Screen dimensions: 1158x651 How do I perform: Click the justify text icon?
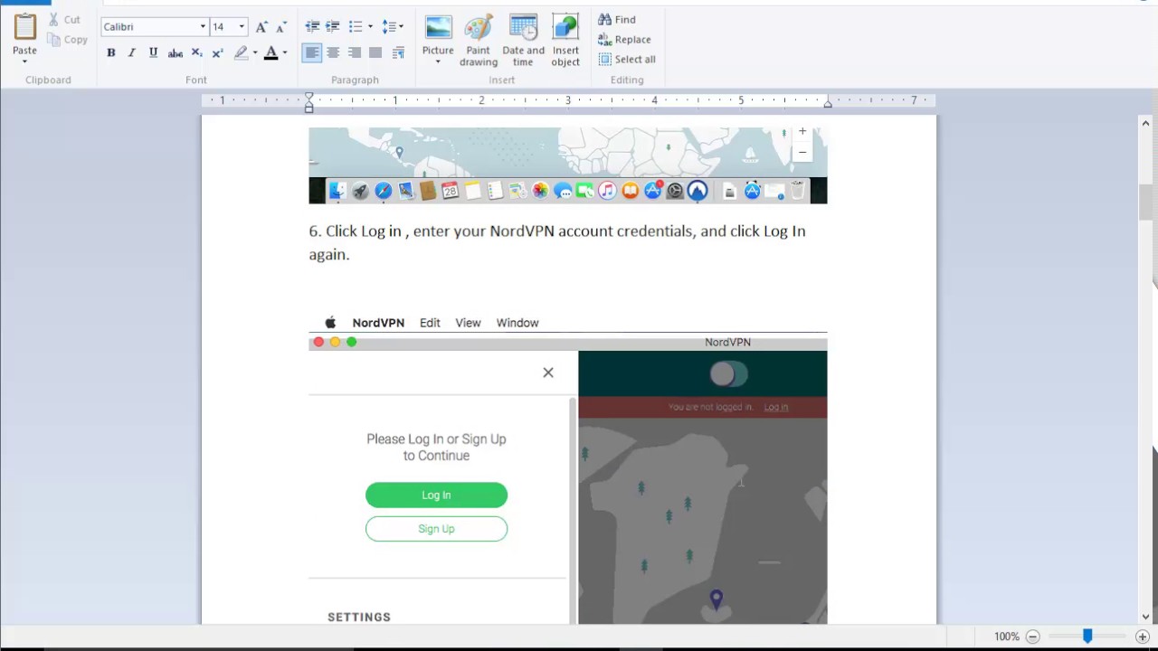click(x=375, y=53)
